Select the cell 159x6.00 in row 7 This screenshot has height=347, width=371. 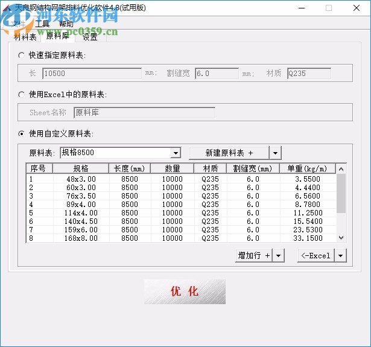[81, 229]
